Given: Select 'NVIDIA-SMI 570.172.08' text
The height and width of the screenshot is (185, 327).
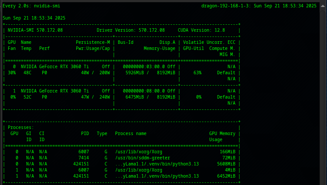Looking at the screenshot, I should (35, 30).
